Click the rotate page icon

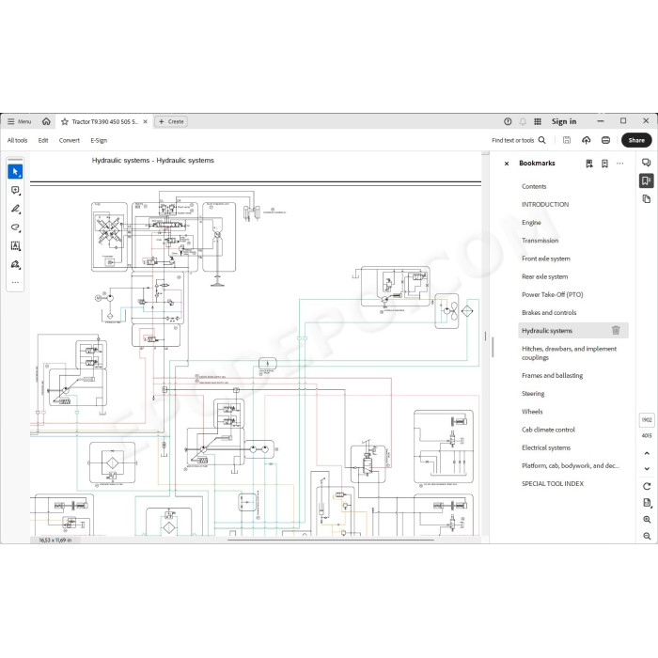(x=647, y=486)
